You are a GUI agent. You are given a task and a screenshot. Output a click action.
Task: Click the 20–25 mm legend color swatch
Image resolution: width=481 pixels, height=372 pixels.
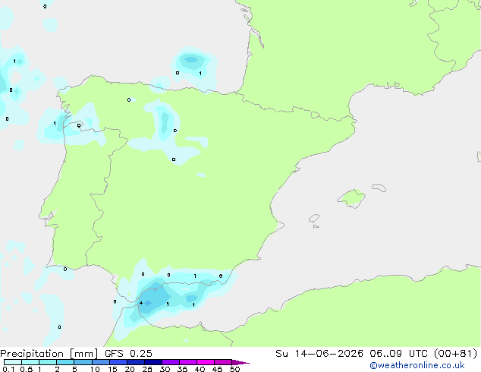(x=135, y=362)
